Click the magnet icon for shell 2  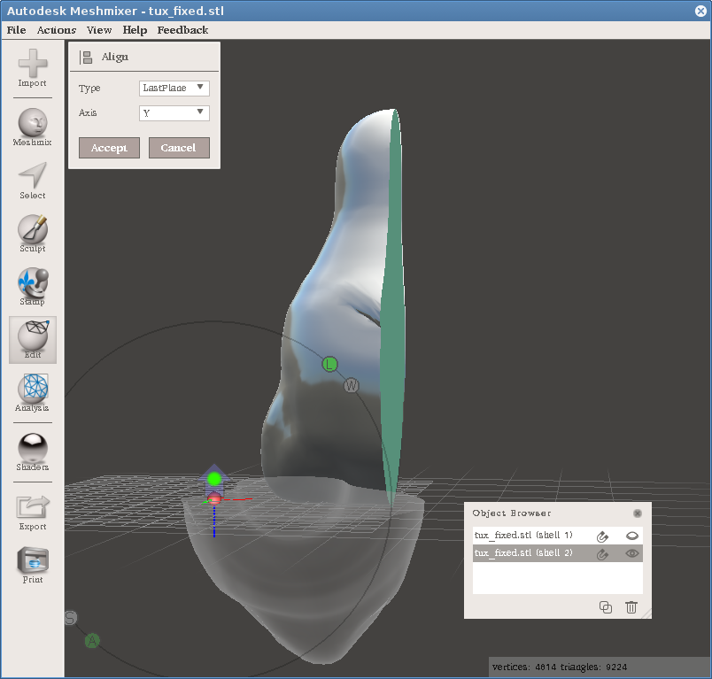602,554
